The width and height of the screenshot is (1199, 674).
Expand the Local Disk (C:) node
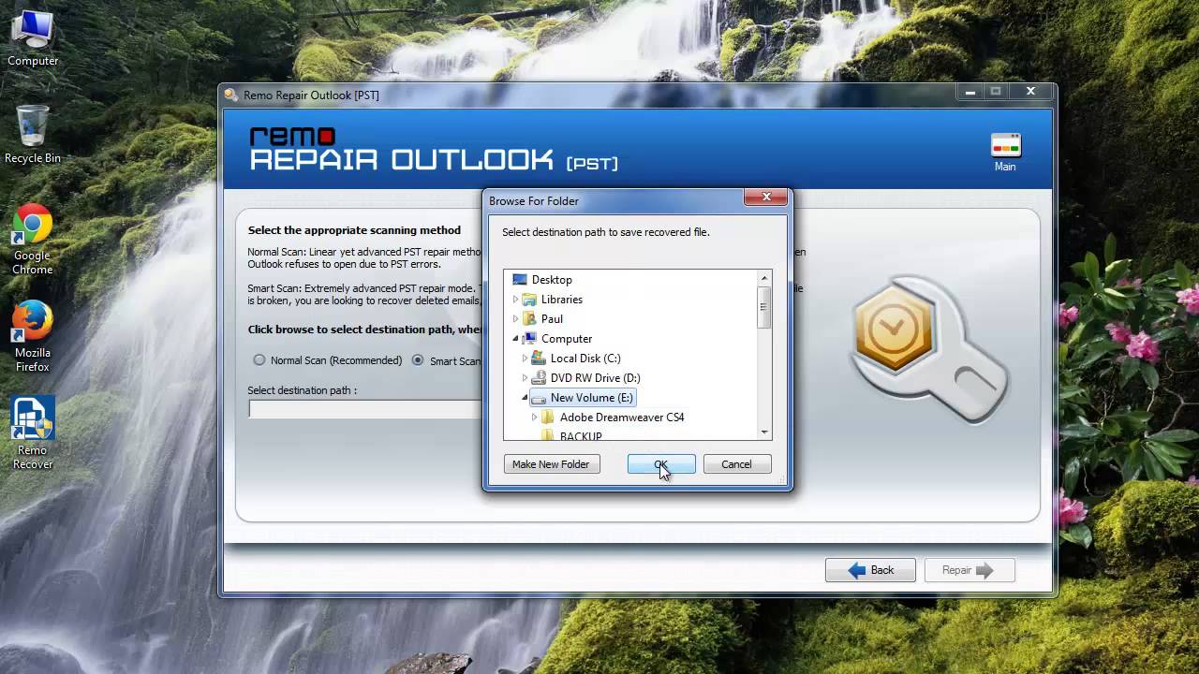pos(525,358)
